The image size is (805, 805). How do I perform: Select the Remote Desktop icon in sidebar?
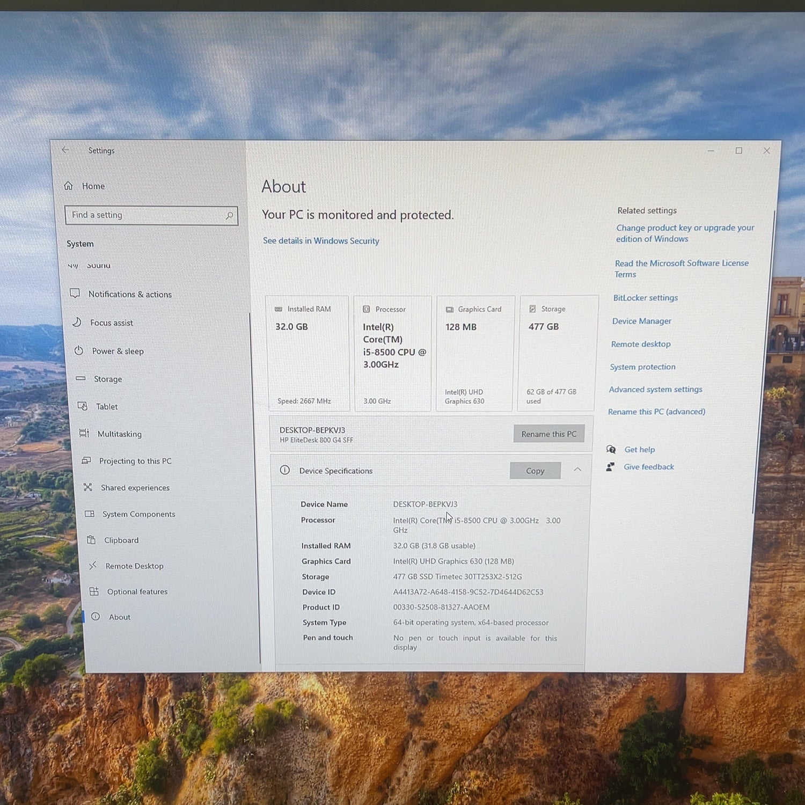pyautogui.click(x=93, y=565)
